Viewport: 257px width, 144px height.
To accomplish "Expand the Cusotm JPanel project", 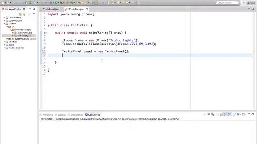I will pyautogui.click(x=4, y=20).
